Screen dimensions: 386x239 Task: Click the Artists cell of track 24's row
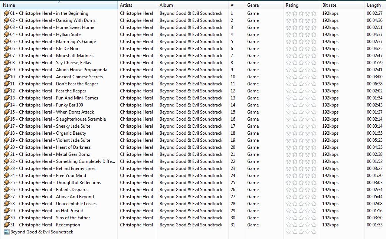click(136, 176)
